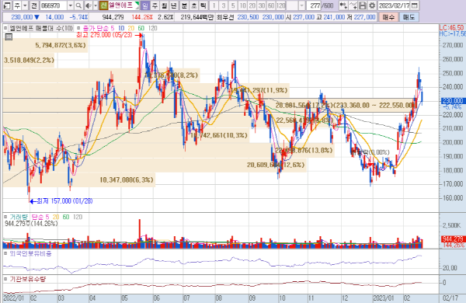Click the magnifier stock search icon
Screen dimensions: 466x303
78,5
